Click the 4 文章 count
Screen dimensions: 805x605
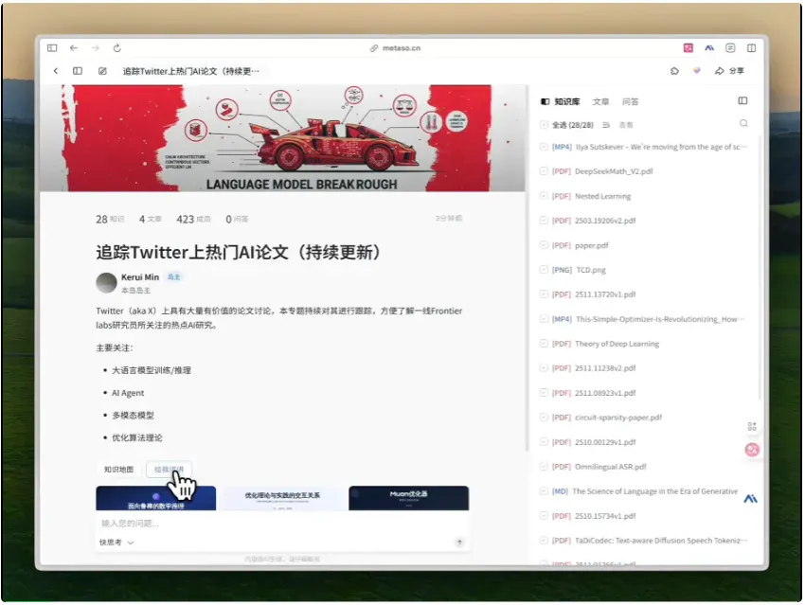pyautogui.click(x=150, y=219)
